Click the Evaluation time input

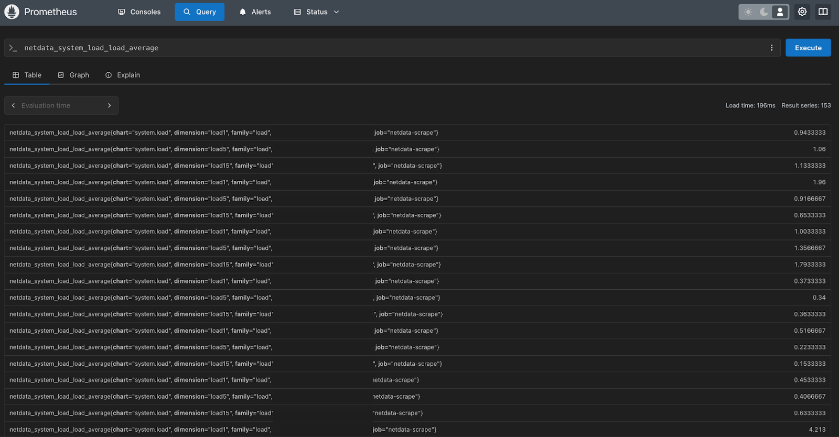click(x=61, y=105)
